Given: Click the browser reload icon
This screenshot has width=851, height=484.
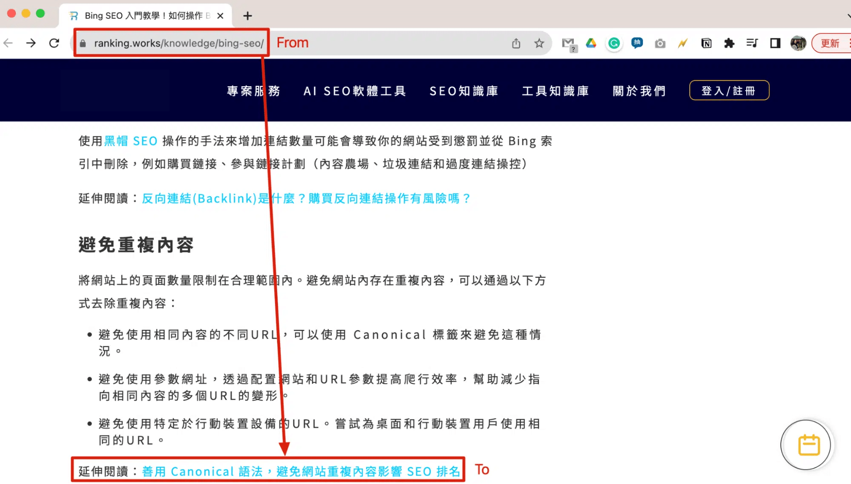Looking at the screenshot, I should click(54, 43).
